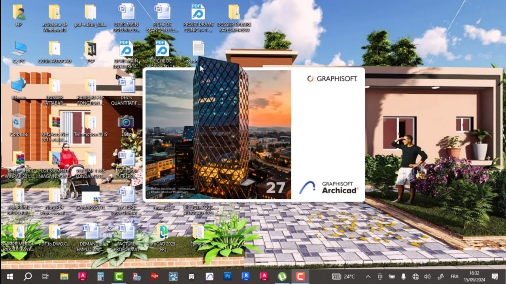
Task: Open activateur de Windows10 folder
Action: (55, 12)
